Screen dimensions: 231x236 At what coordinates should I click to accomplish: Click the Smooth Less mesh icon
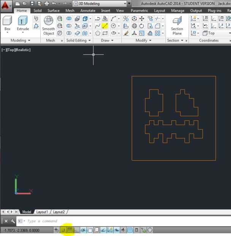[x=60, y=26]
